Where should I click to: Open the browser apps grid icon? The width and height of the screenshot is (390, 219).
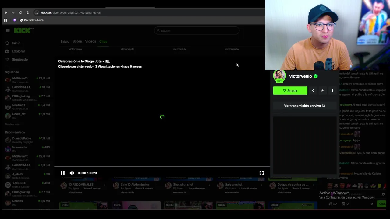5,20
